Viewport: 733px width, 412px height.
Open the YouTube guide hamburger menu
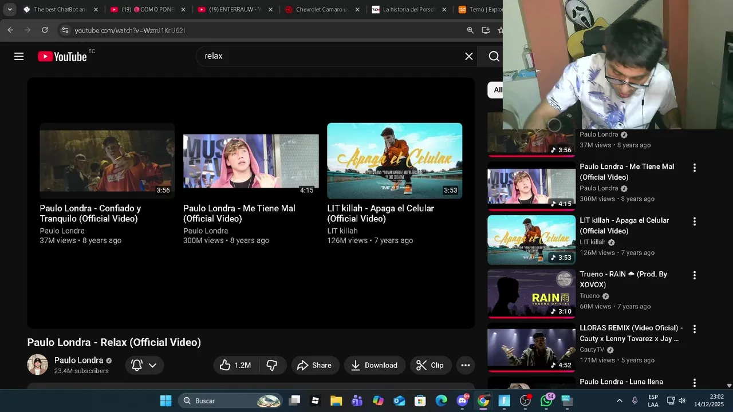pyautogui.click(x=19, y=56)
